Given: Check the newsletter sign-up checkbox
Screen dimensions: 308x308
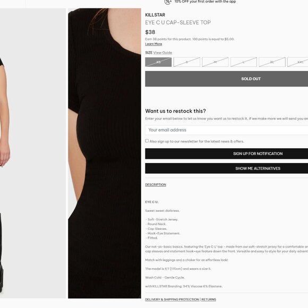Looking at the screenshot, I should click(147, 141).
